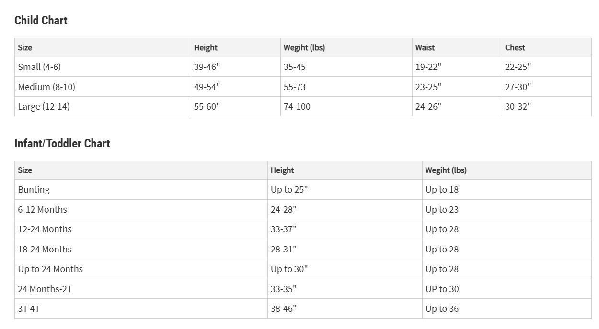Click the 38-46" height cell
The image size is (599, 329).
point(345,308)
